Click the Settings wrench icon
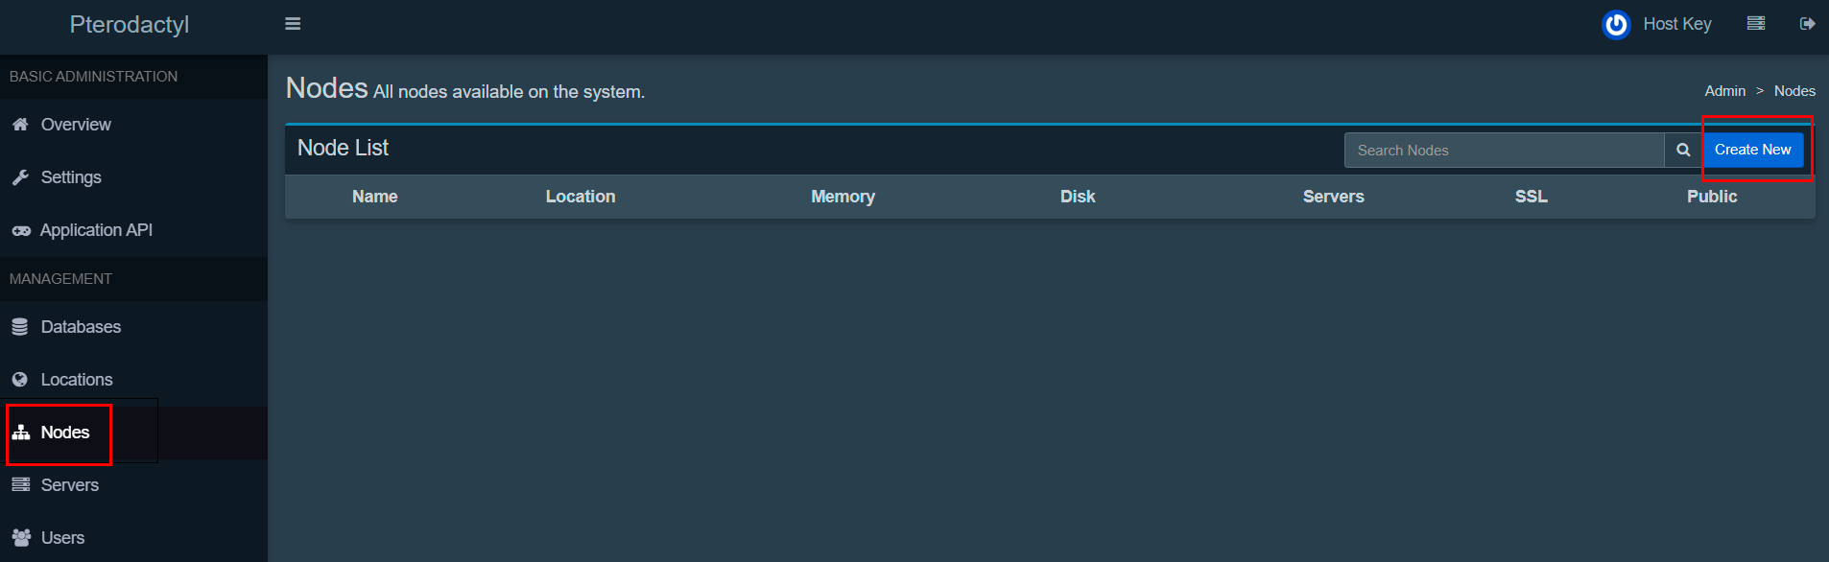Viewport: 1829px width, 562px height. [x=20, y=177]
